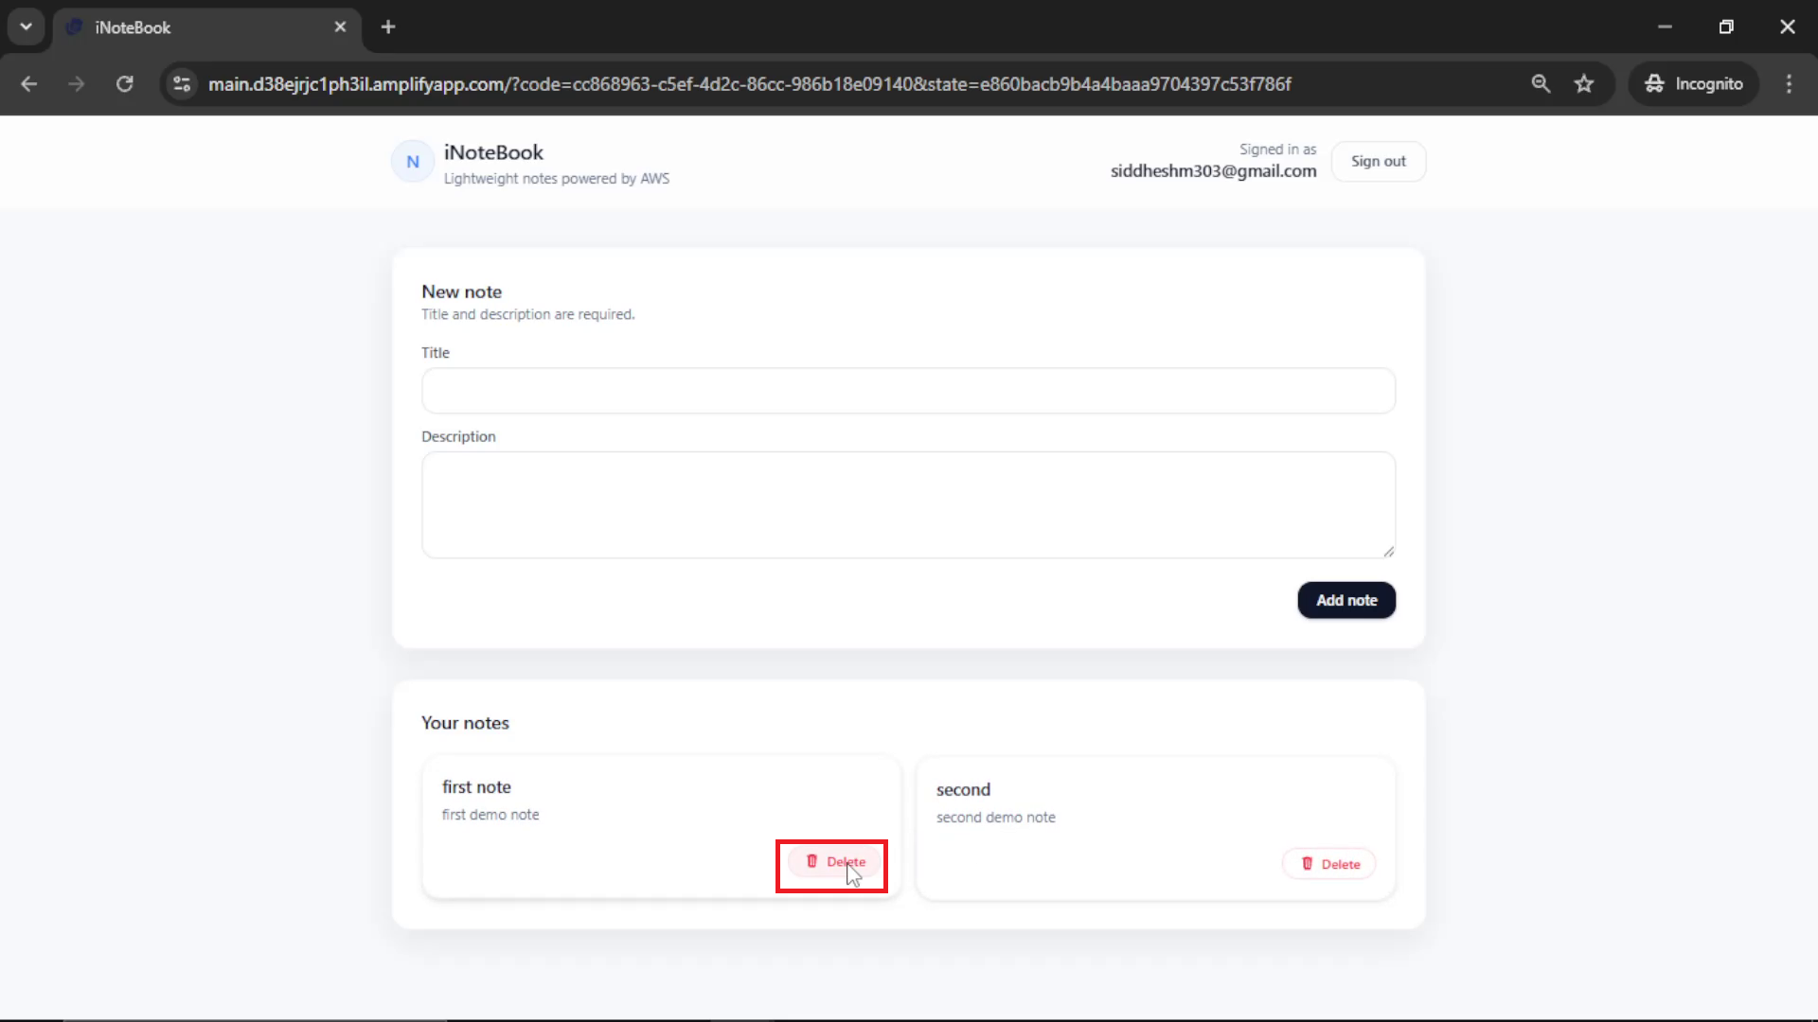Open a new tab with plus icon
Screen dimensions: 1818x1022
pos(388,27)
